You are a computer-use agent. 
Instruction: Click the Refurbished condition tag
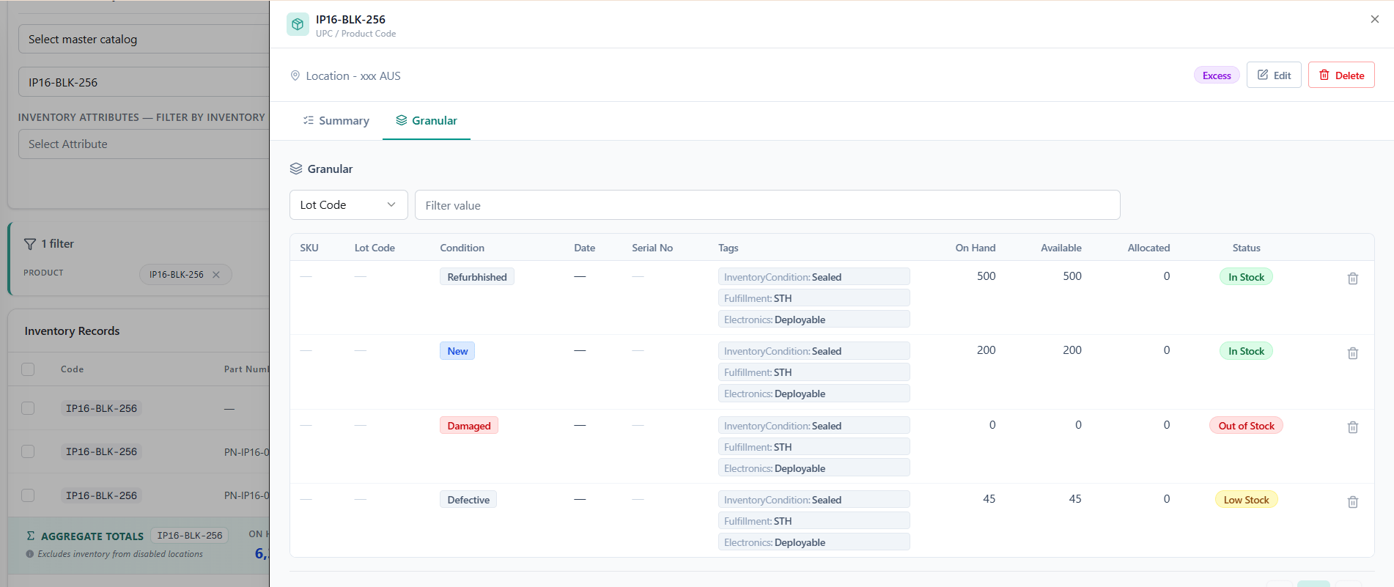(x=477, y=277)
